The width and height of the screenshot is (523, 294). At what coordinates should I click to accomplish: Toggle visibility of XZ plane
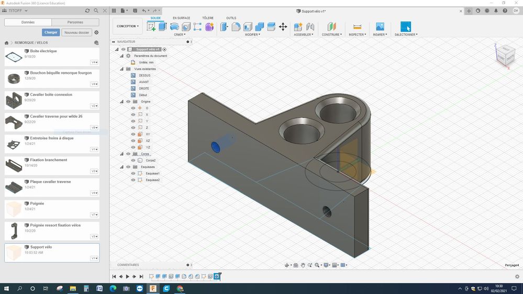133,141
